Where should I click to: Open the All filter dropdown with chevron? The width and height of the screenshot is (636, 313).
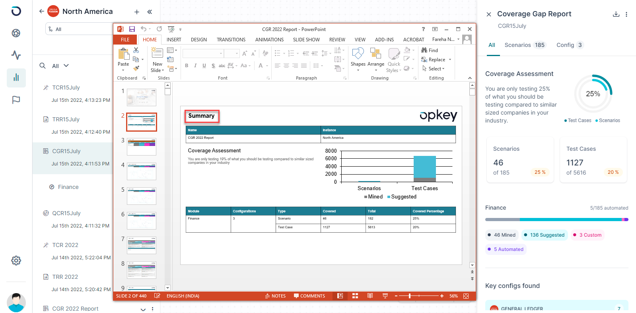click(x=60, y=66)
